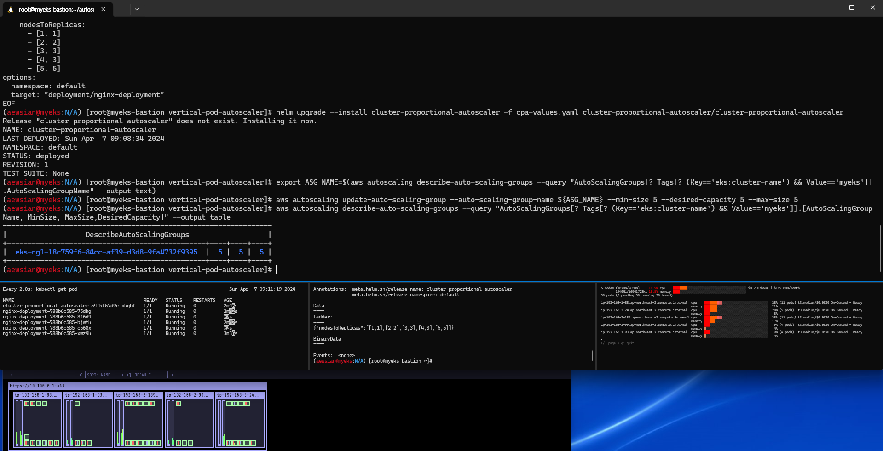Select node box ip-192-168-2-189 header

(x=138, y=395)
